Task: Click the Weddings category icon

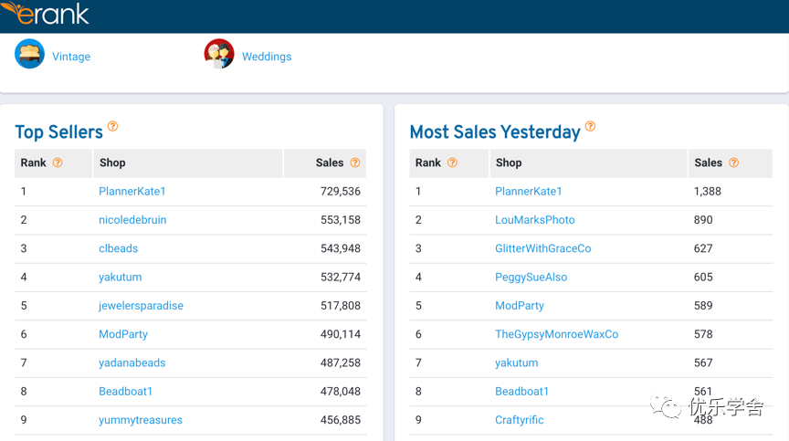Action: [x=219, y=54]
